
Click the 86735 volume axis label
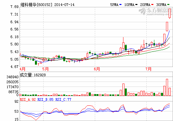pyautogui.click(x=14, y=92)
